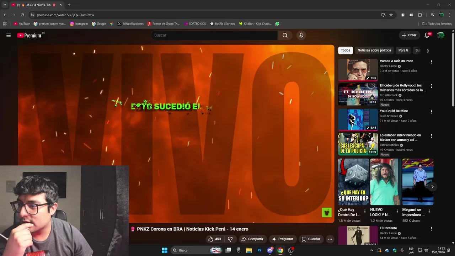Open the Todos los favoritos folder
Screen dimensions: 455x256
point(437,24)
